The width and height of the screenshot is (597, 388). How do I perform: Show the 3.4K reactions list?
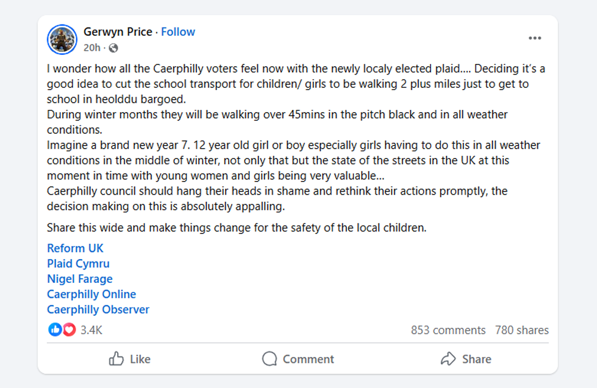pos(91,330)
